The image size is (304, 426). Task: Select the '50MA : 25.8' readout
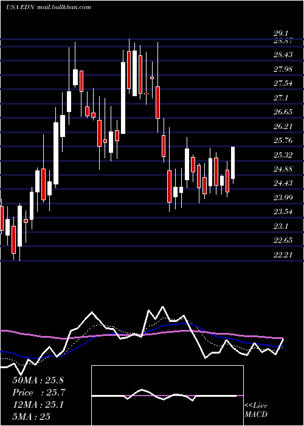tap(38, 380)
